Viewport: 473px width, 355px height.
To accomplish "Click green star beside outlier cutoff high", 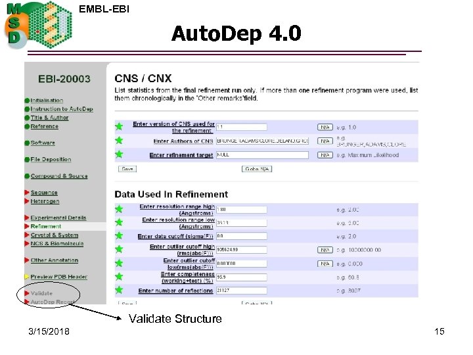I will 119,249.
